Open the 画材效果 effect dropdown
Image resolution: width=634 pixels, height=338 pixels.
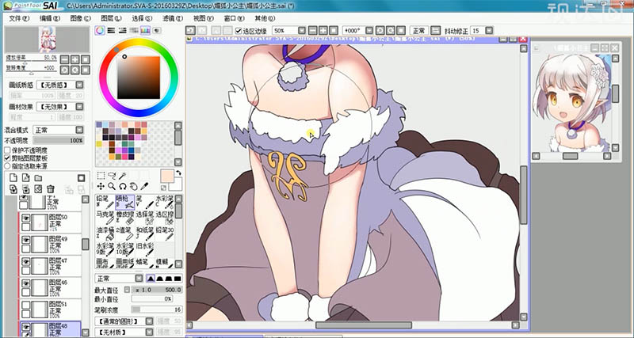point(80,107)
